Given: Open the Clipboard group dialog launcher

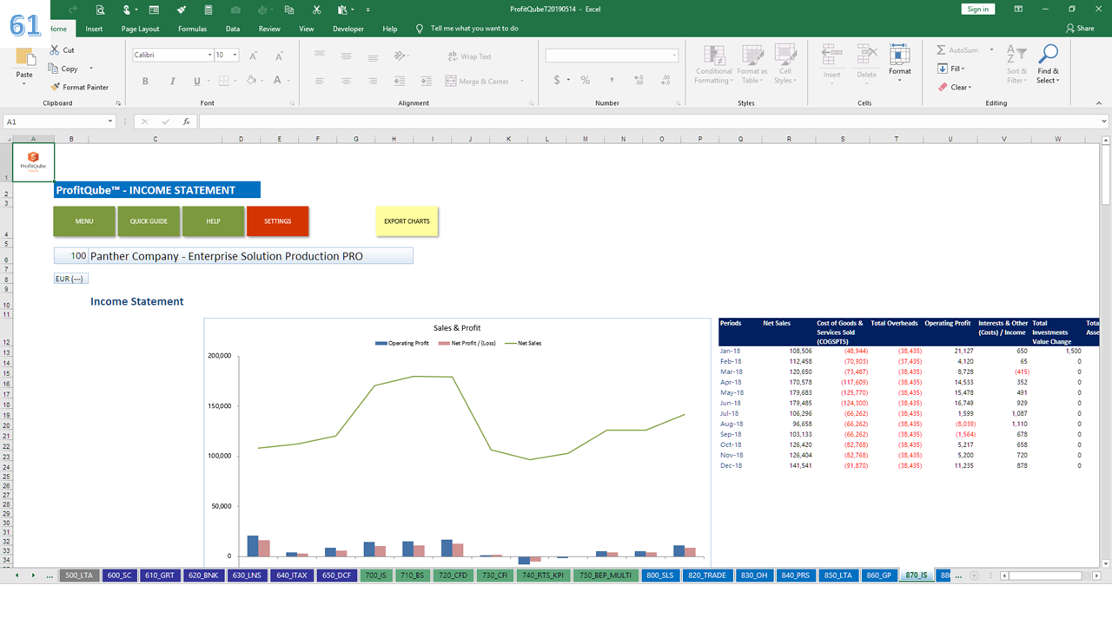Looking at the screenshot, I should tap(116, 103).
